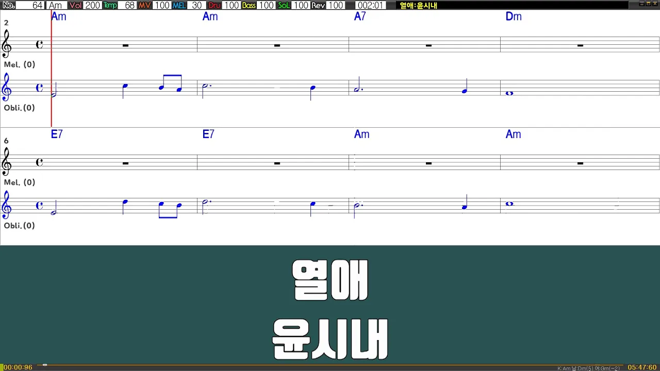This screenshot has height=371, width=660.
Task: Click the MV value 100
Action: tap(162, 5)
